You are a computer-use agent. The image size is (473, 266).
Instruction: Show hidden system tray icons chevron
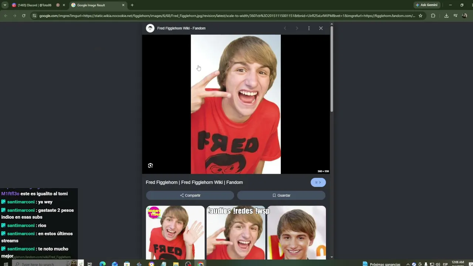(x=408, y=264)
